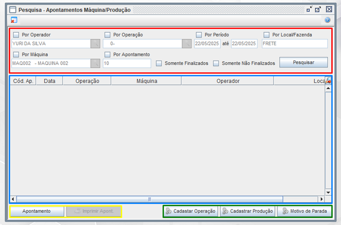
Task: Click the lookup icon beside operation field
Action: (x=187, y=44)
